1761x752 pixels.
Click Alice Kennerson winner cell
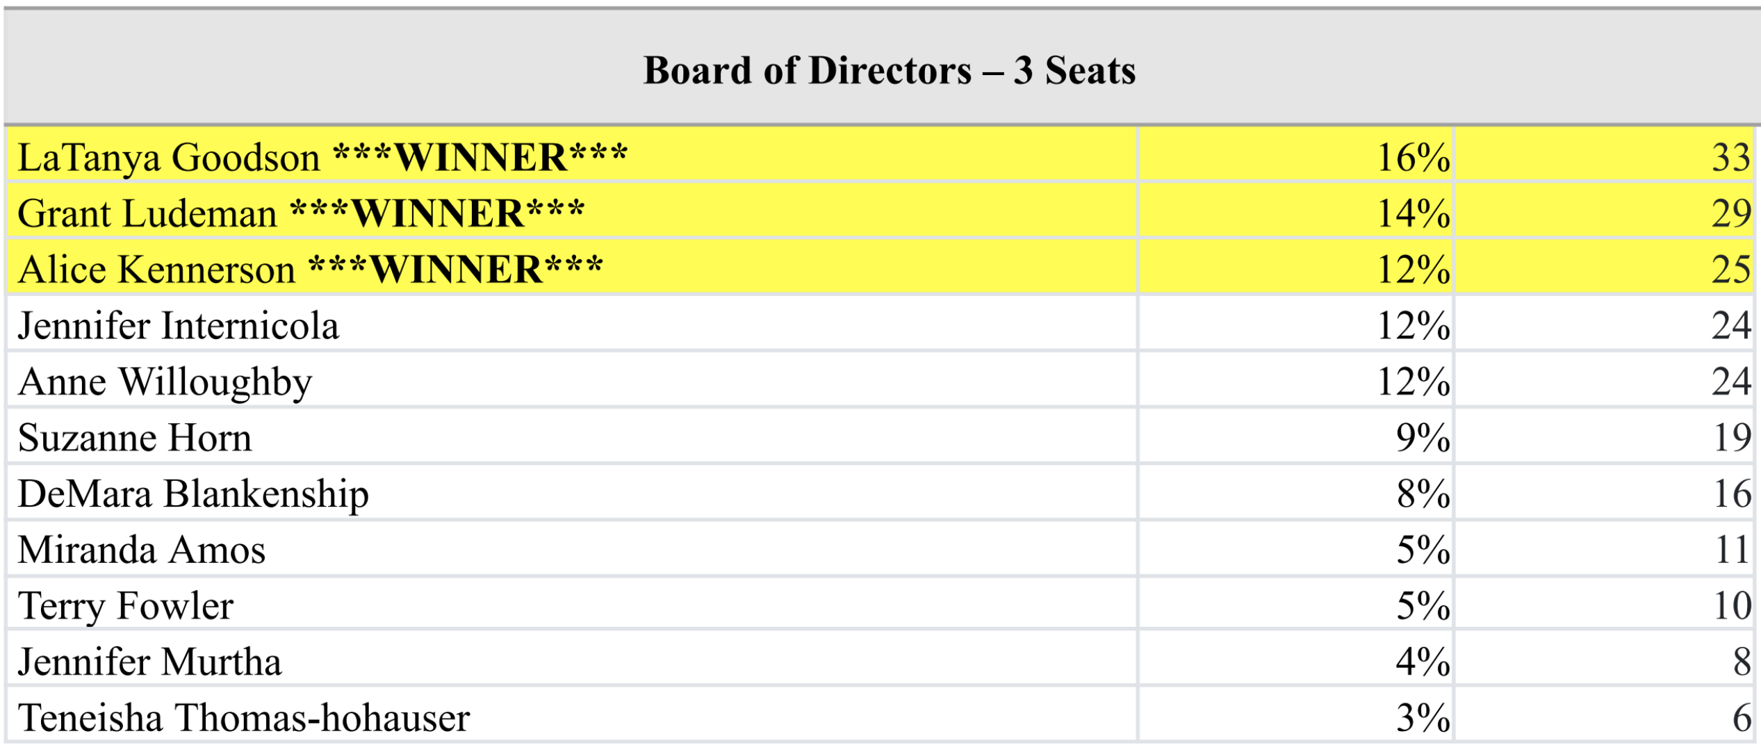(572, 268)
